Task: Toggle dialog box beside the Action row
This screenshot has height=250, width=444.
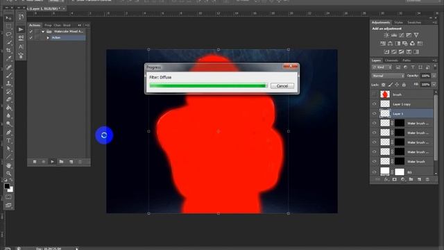Action: pyautogui.click(x=37, y=37)
